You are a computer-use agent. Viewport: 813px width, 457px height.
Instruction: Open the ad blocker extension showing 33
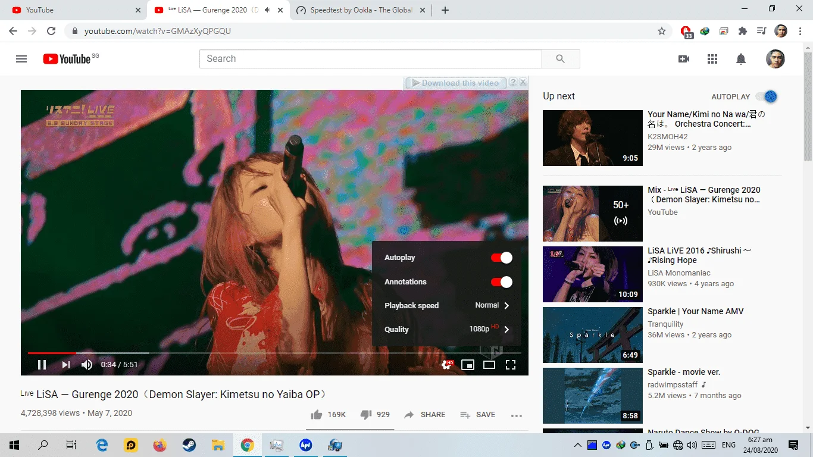point(686,32)
